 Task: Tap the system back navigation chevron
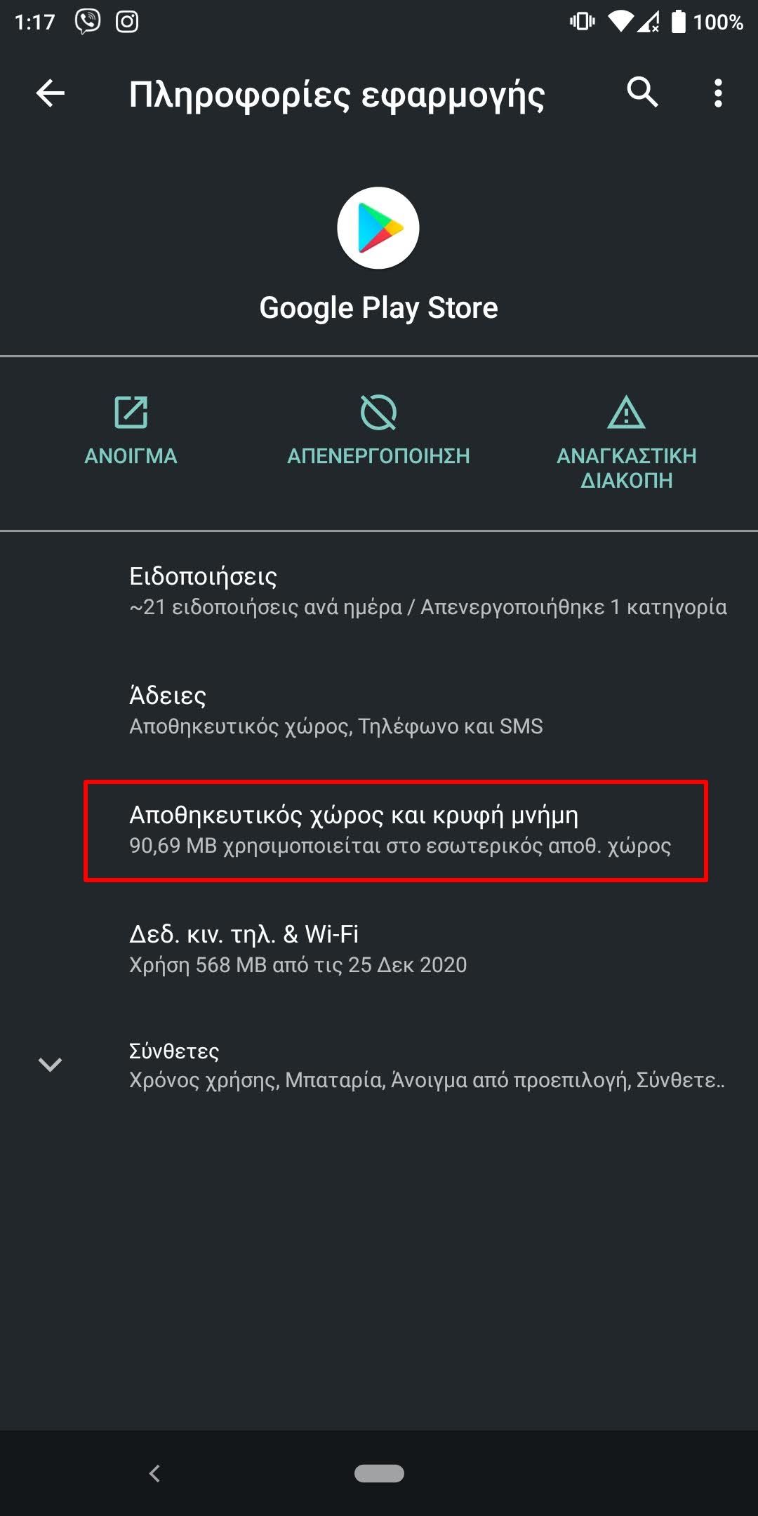point(155,1472)
